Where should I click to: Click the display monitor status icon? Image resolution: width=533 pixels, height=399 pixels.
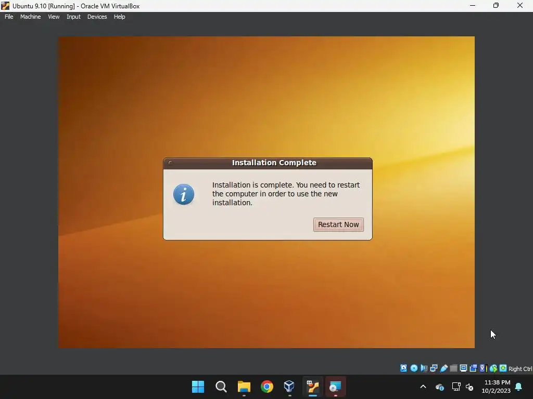click(x=463, y=368)
